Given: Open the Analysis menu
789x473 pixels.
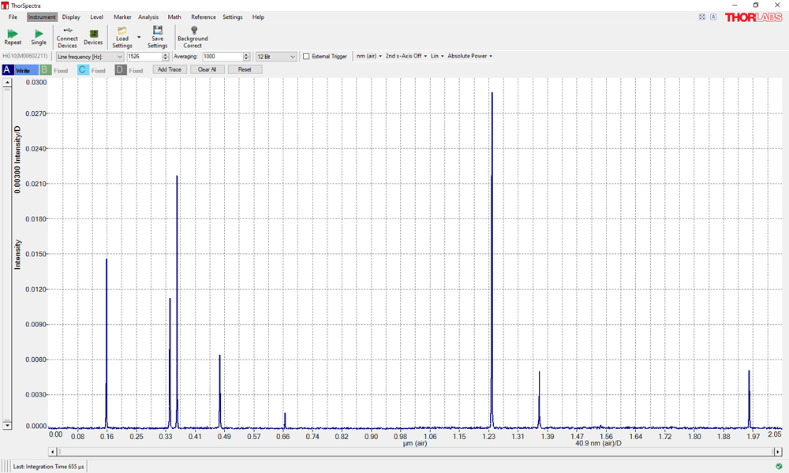Looking at the screenshot, I should [x=148, y=17].
